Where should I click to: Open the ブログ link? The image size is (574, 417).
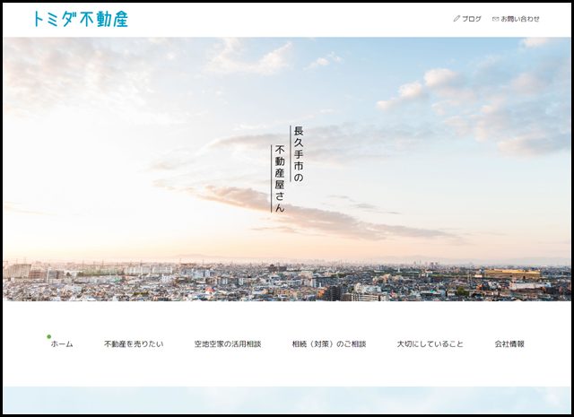point(472,19)
